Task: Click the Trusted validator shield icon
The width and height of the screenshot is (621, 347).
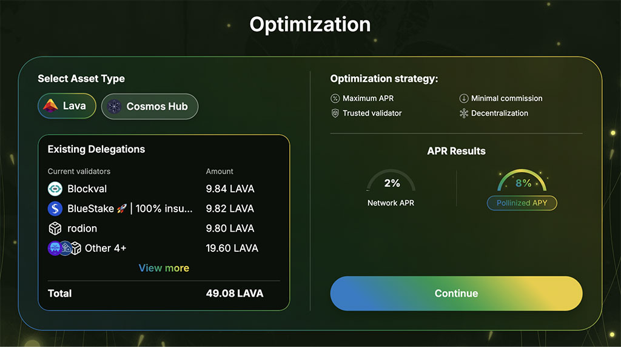Action: [335, 113]
